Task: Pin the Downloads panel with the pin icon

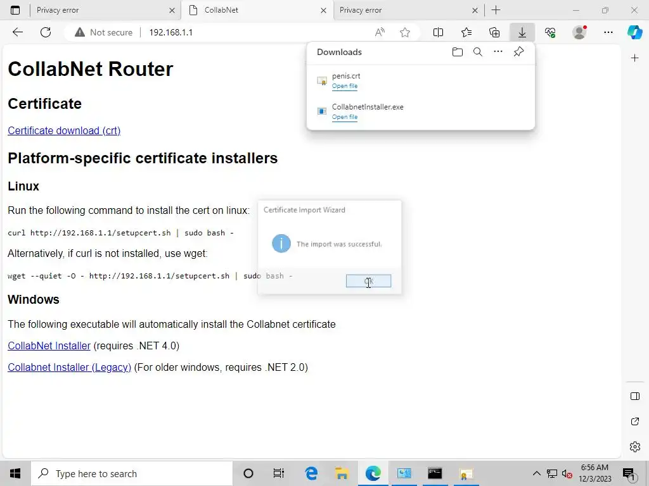Action: pos(518,52)
